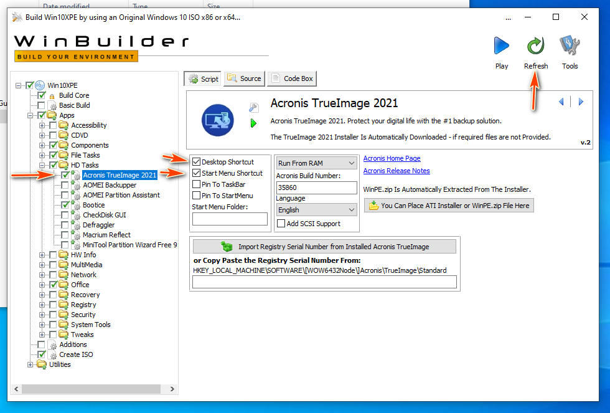Switch to the Code Box tab
Image resolution: width=610 pixels, height=413 pixels.
(x=292, y=78)
